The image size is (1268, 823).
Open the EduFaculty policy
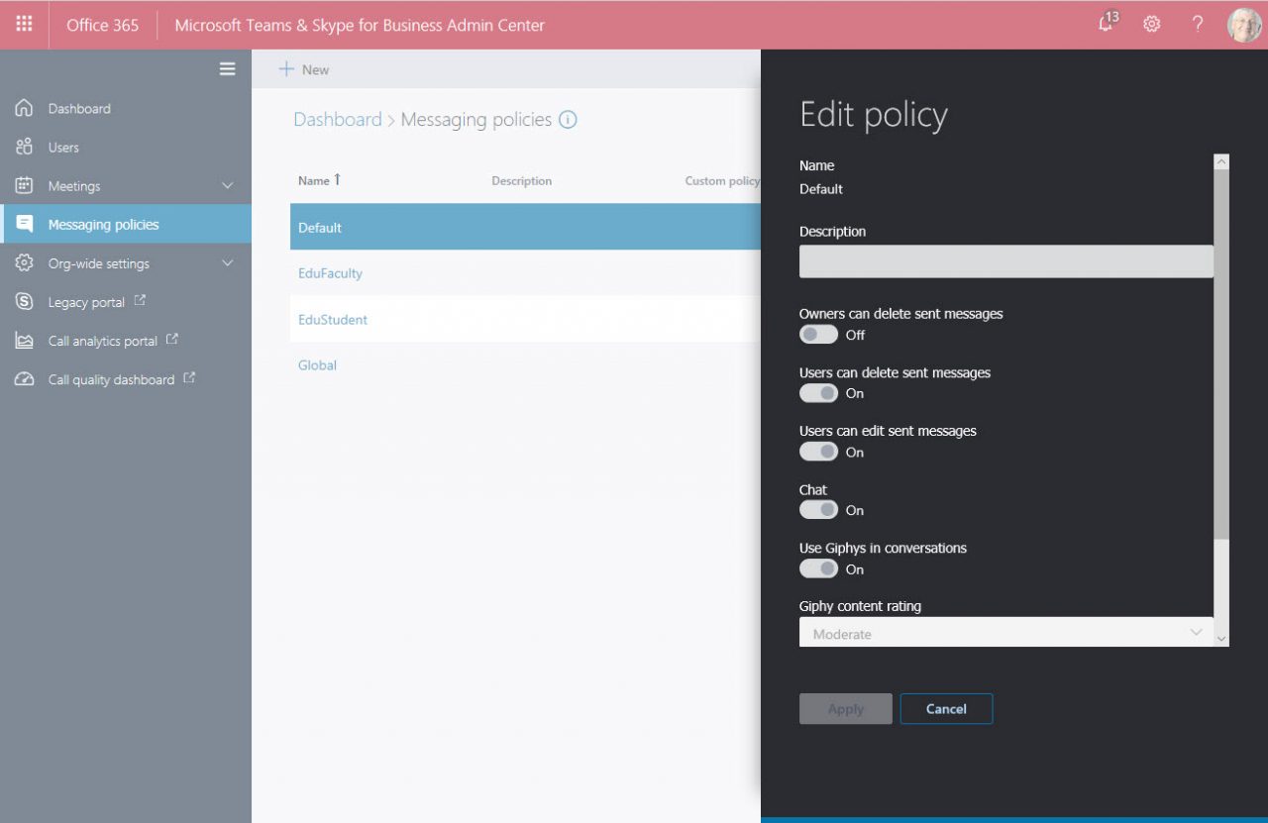pos(330,273)
